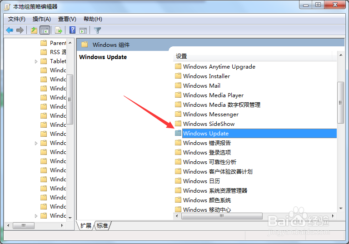The width and height of the screenshot is (349, 244).
Task: Click the Group Policy Editor title bar icon
Action: point(7,7)
